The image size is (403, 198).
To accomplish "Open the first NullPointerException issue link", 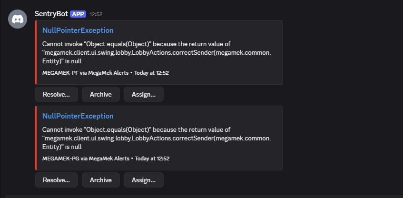I will 78,30.
